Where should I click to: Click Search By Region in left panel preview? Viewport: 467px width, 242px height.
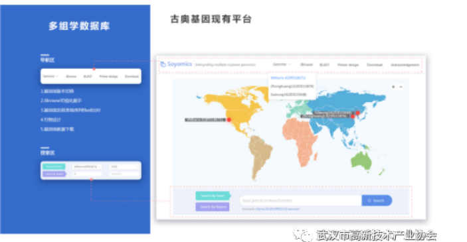tap(54, 174)
